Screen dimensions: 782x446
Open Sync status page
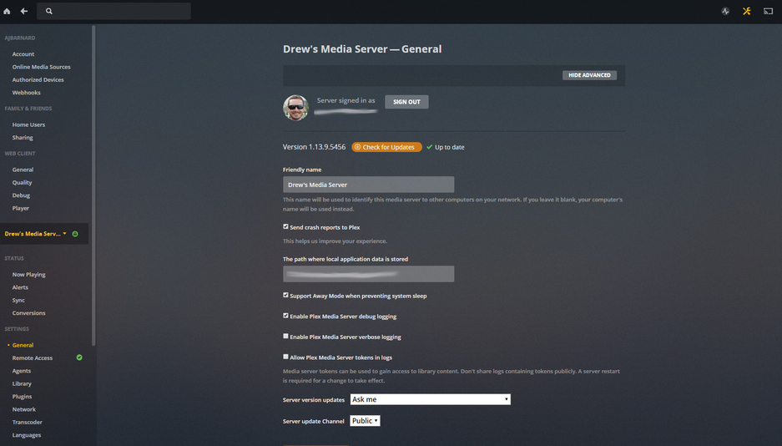(x=18, y=301)
